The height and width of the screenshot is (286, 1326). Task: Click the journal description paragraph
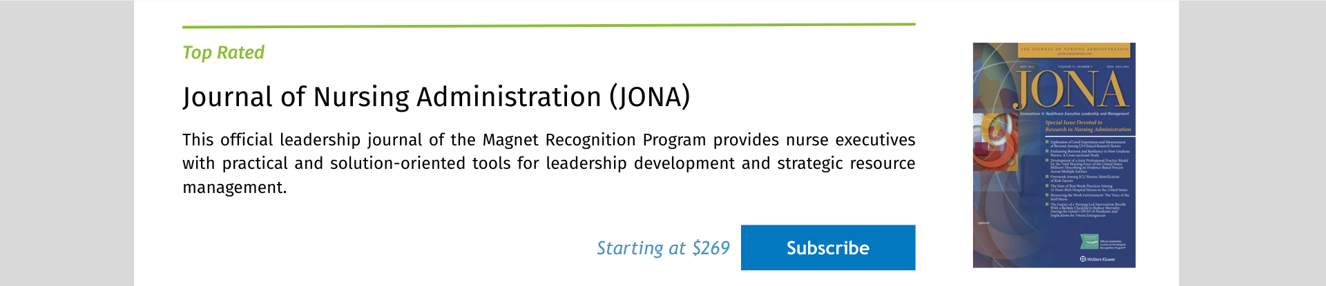pyautogui.click(x=548, y=163)
